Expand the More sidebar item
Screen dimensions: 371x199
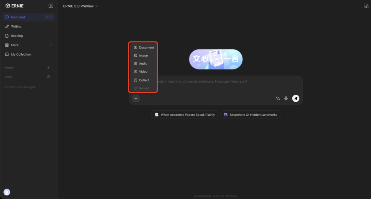pyautogui.click(x=29, y=45)
